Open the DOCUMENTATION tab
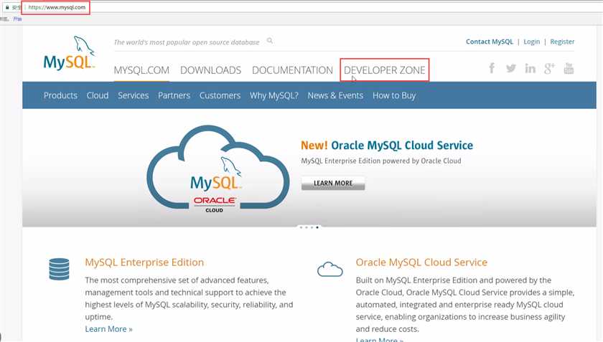Screen dimensions: 603x342 click(x=292, y=70)
